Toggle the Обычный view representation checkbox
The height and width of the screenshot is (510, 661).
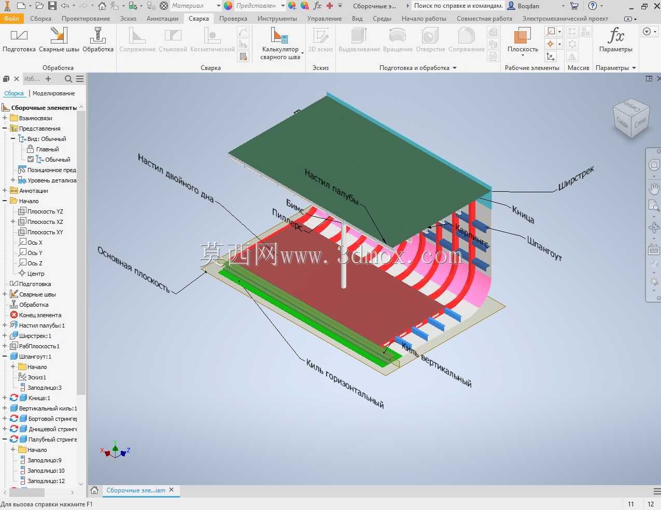31,159
